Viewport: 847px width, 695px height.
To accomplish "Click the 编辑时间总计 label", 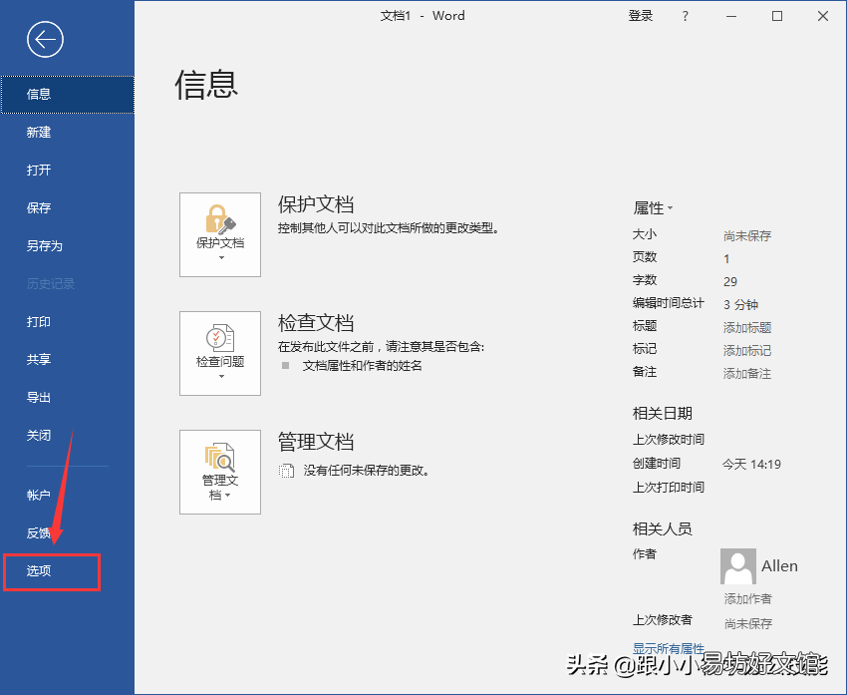I will click(669, 303).
